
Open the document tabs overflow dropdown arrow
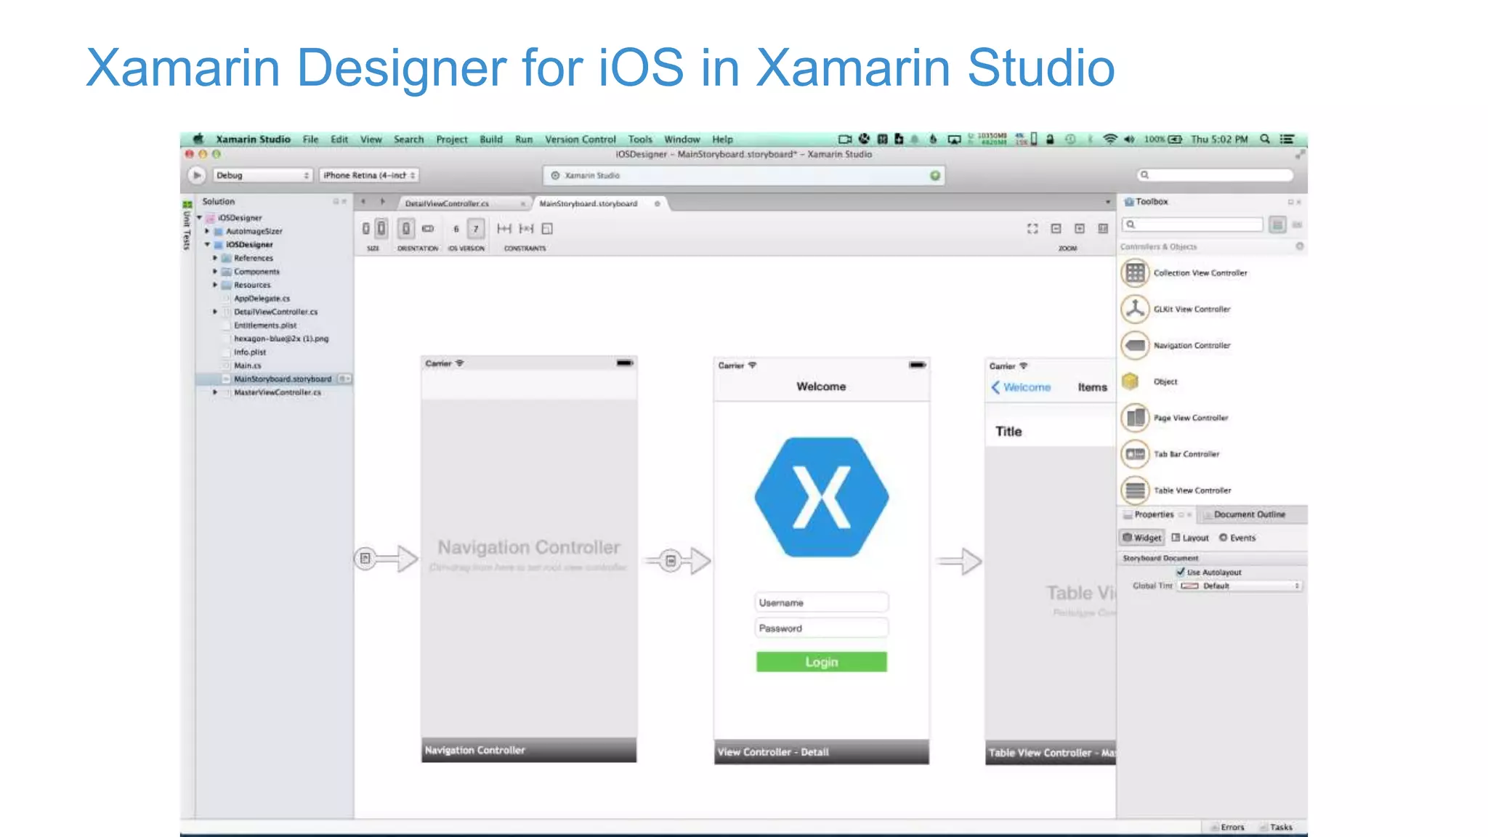(x=1107, y=202)
